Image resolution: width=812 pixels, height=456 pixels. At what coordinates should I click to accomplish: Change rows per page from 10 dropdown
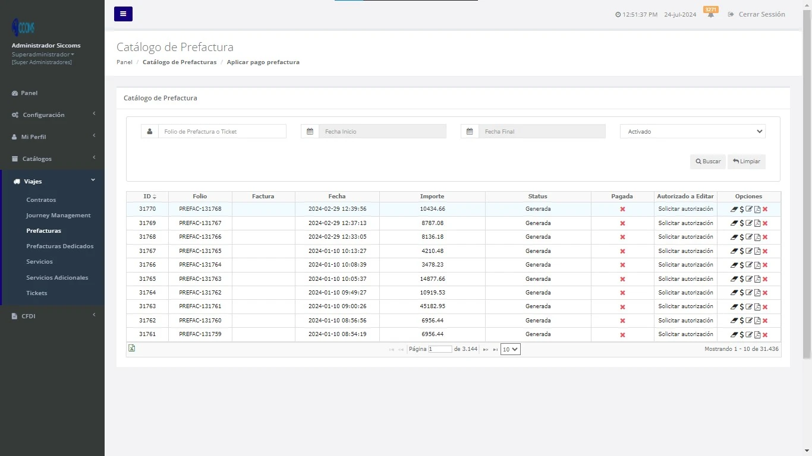[x=510, y=349]
